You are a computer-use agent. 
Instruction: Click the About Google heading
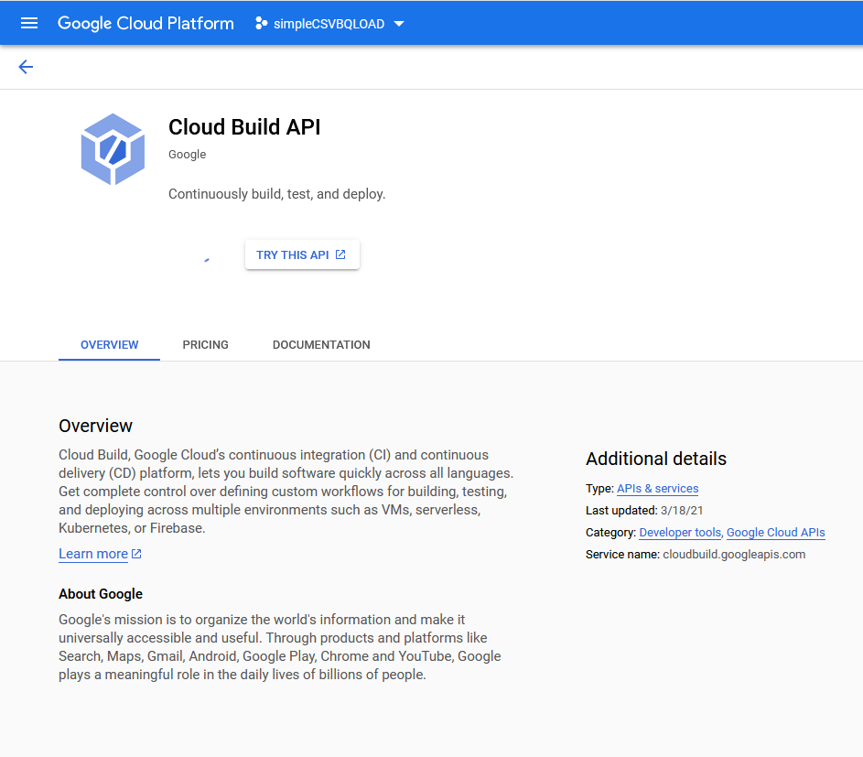click(x=101, y=594)
